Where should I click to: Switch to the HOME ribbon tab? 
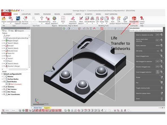point(16,14)
